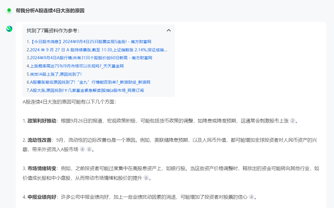334x208 pixels.
Task: Click the 找到了7篇资料作为参考 header text
Action: 53,30
